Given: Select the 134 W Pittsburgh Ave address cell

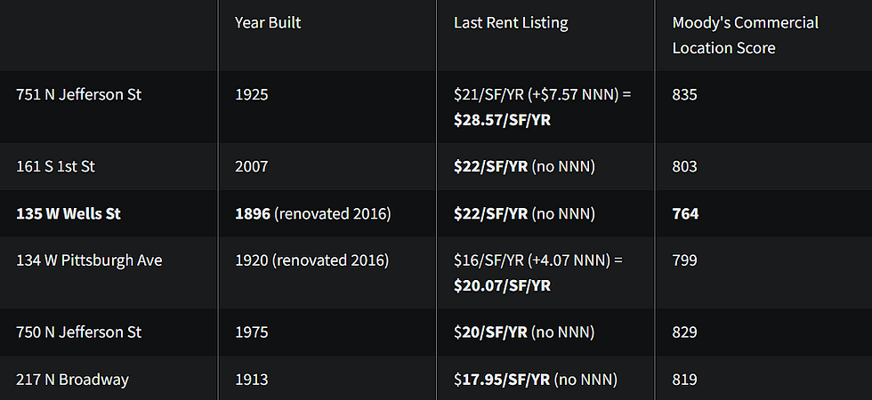Looking at the screenshot, I should tap(89, 260).
